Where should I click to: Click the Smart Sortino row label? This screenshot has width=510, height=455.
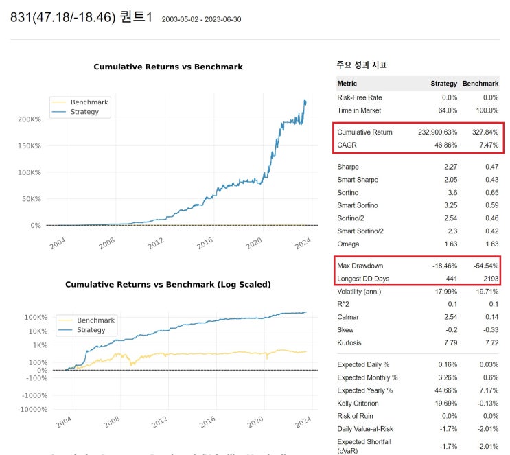(358, 205)
